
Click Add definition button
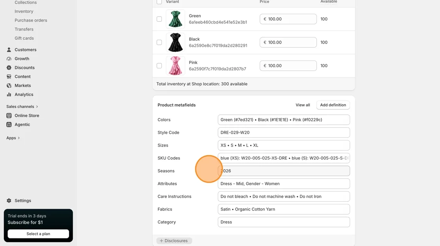click(x=333, y=105)
